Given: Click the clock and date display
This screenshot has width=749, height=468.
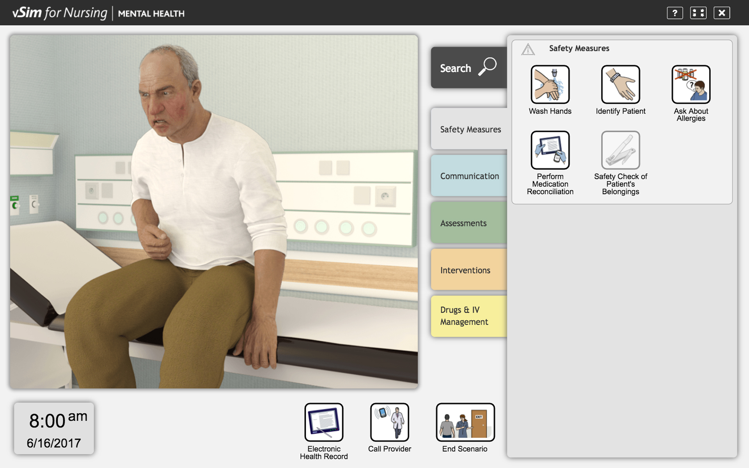Looking at the screenshot, I should pyautogui.click(x=54, y=429).
